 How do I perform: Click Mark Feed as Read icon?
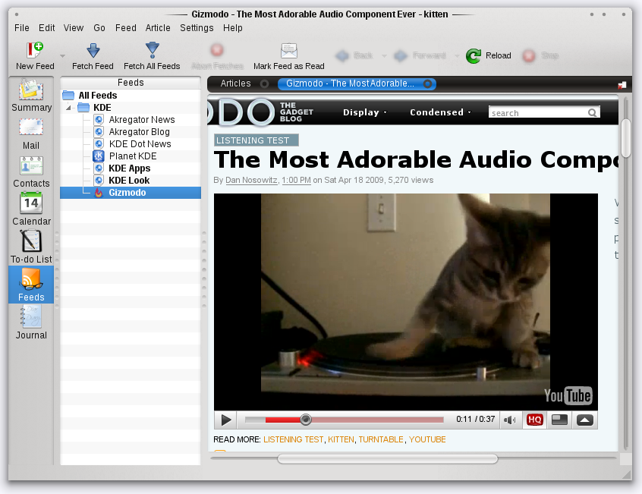click(288, 50)
